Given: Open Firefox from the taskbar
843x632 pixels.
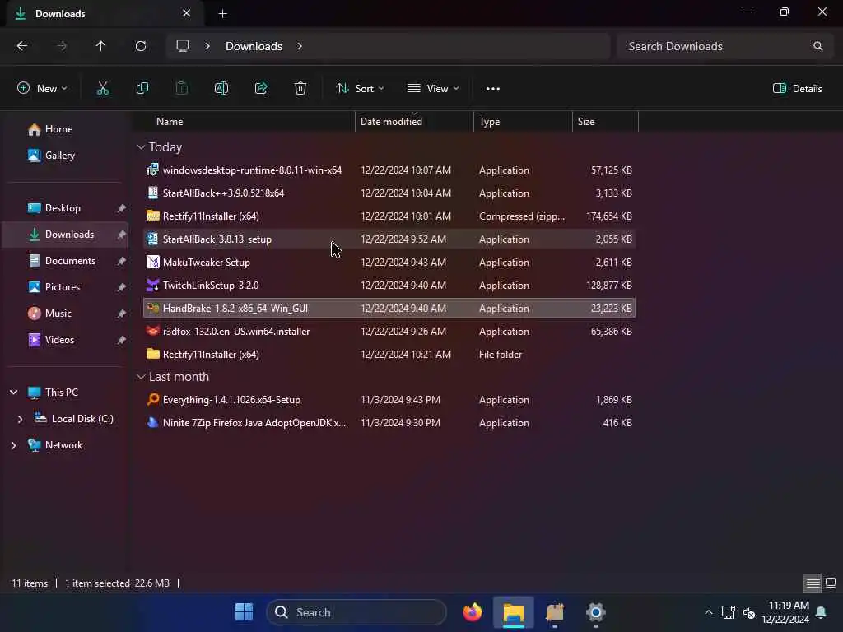Looking at the screenshot, I should tap(472, 612).
